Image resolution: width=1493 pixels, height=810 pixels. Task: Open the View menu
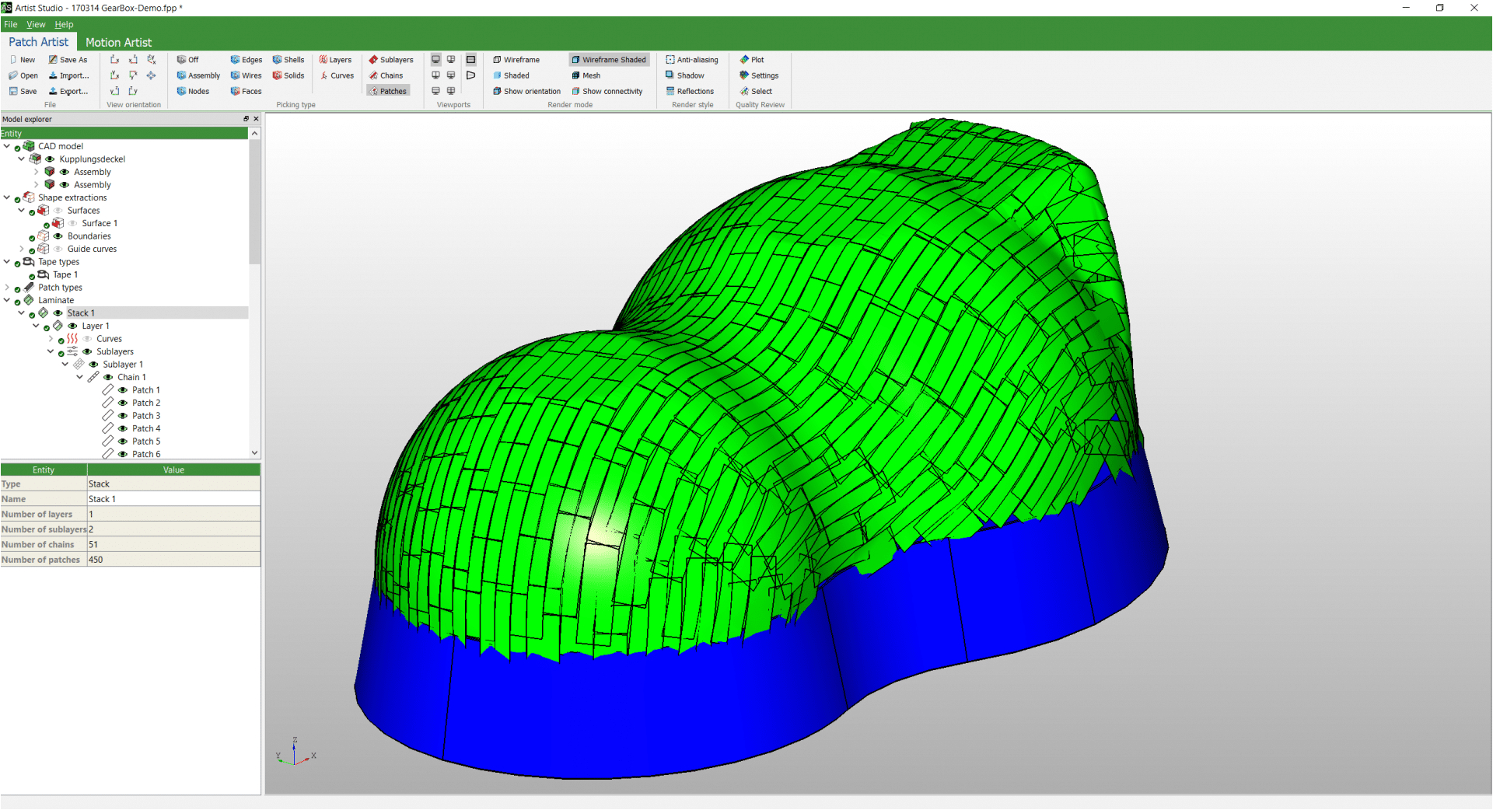tap(36, 25)
